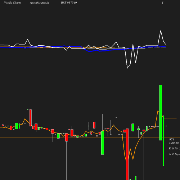Click the highest peak of the white indicator line
The width and height of the screenshot is (180, 180).
pyautogui.click(x=161, y=31)
